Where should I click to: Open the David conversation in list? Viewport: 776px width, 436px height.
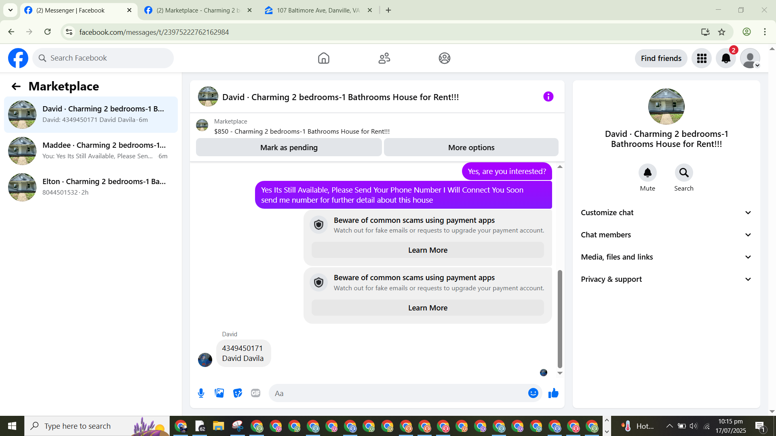pyautogui.click(x=91, y=115)
